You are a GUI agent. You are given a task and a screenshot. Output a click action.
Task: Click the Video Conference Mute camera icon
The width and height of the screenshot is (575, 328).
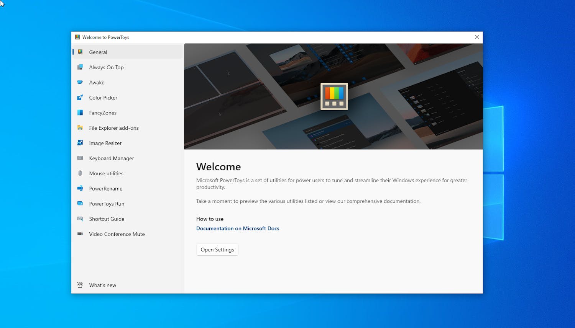(80, 234)
